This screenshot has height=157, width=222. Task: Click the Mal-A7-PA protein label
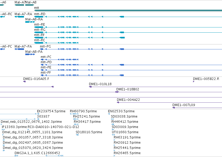pyautogui.click(x=23, y=46)
